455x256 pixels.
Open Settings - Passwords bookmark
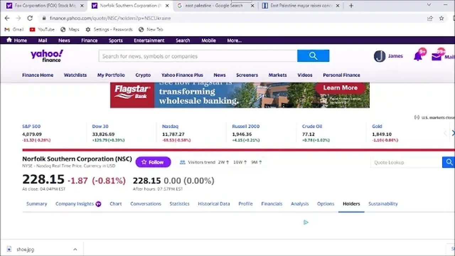109,30
